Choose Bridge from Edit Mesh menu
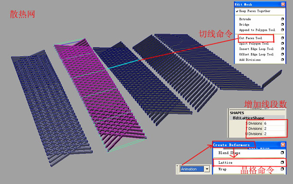This screenshot has height=184, width=293. click(x=244, y=24)
